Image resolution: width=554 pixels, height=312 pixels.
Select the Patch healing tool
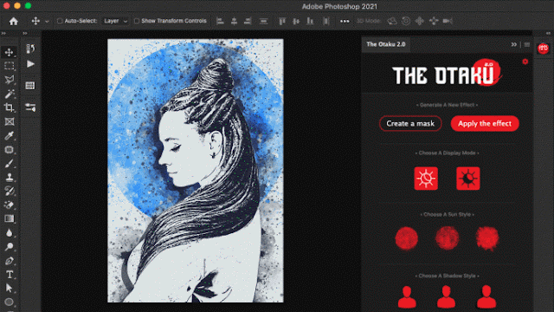point(10,150)
